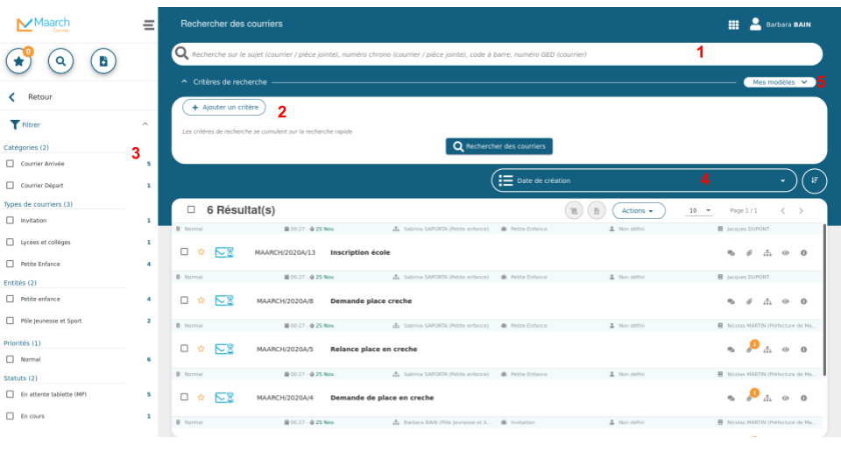Check the Courrier Arrivée category filter
The image size is (841, 473).
[x=10, y=164]
